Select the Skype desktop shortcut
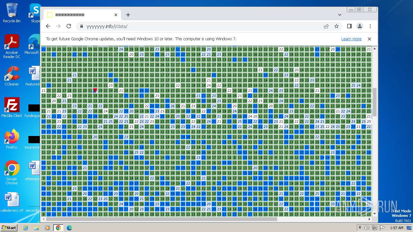This screenshot has width=413, height=232. 35,13
